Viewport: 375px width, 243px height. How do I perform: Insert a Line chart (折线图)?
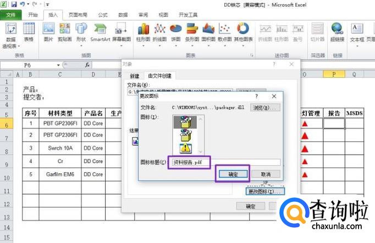pos(159,34)
